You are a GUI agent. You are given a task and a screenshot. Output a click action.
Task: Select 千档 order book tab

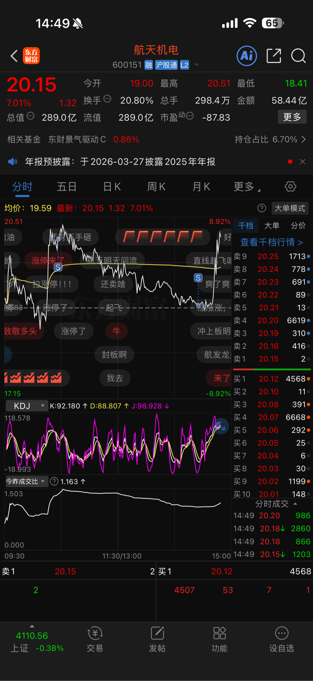pos(245,226)
